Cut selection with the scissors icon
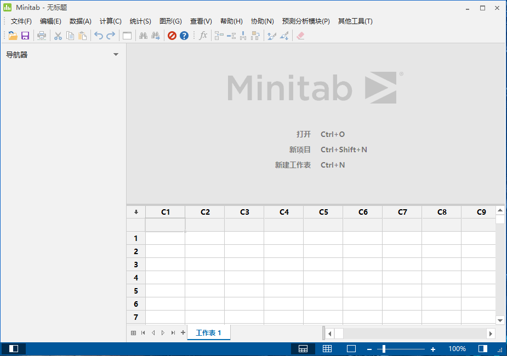 coord(57,36)
